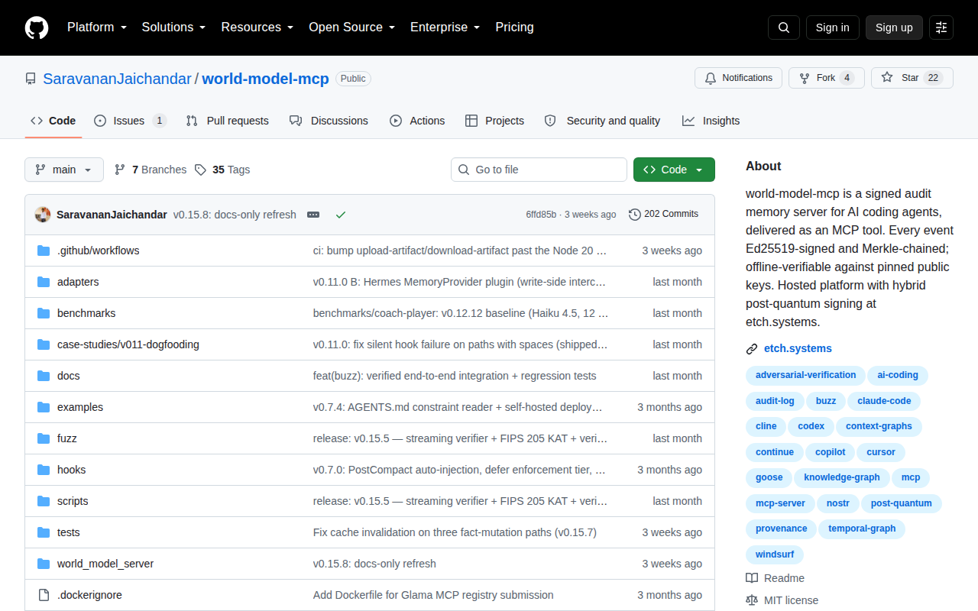Viewport: 978px width, 611px height.
Task: Open the Pricing page link
Action: click(515, 27)
